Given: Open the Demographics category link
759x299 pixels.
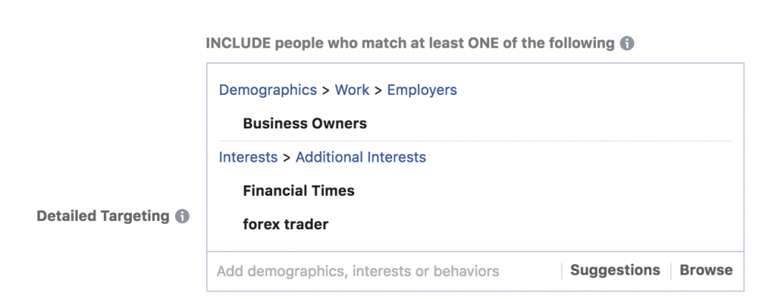Looking at the screenshot, I should [x=268, y=90].
